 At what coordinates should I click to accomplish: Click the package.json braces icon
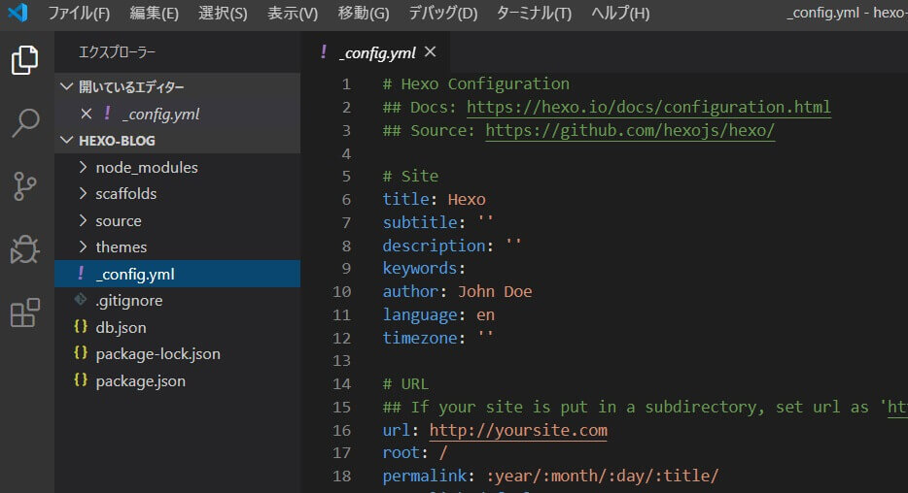tap(81, 380)
